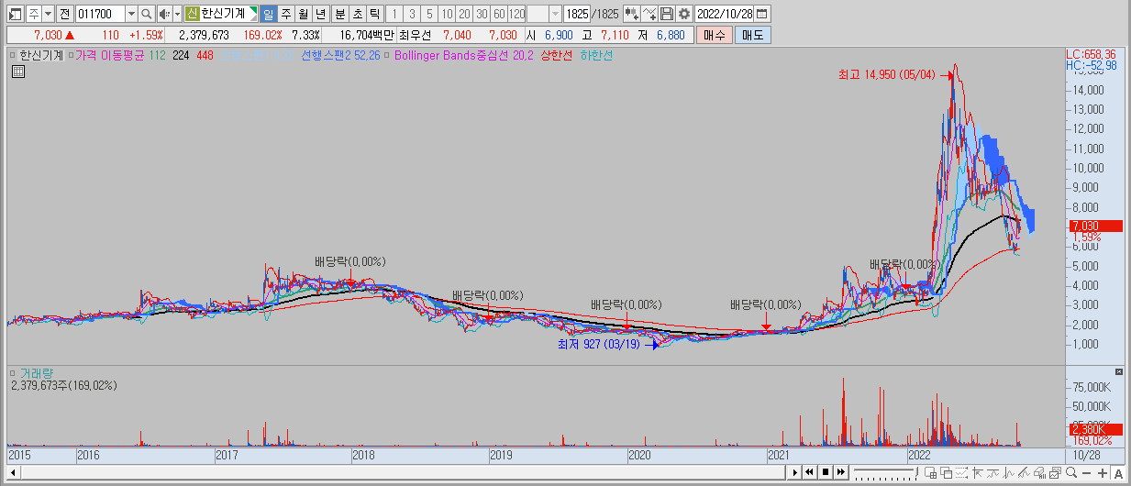
Task: Fast-forward the chart replay
Action: [x=841, y=472]
